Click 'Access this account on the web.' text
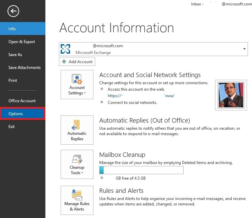 coord(136,89)
